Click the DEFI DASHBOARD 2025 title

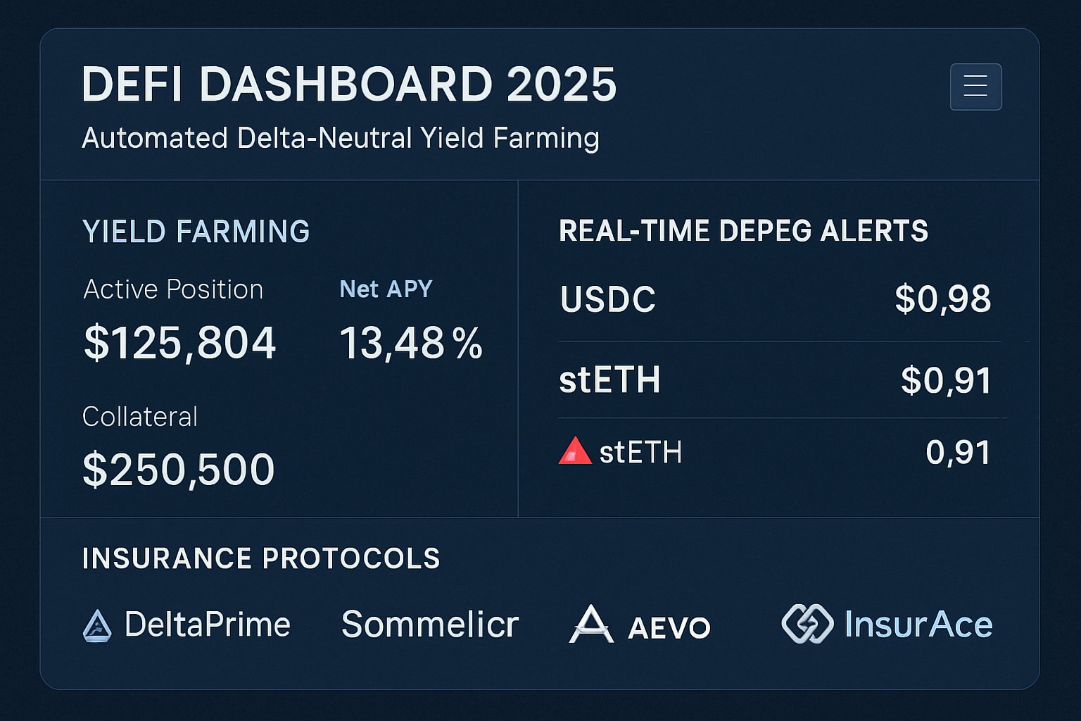tap(349, 84)
